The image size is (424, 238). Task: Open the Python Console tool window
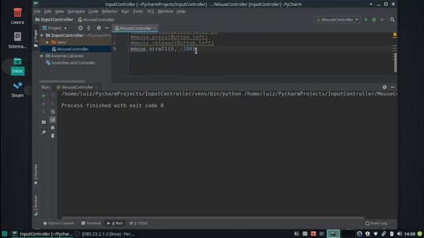pos(58,223)
